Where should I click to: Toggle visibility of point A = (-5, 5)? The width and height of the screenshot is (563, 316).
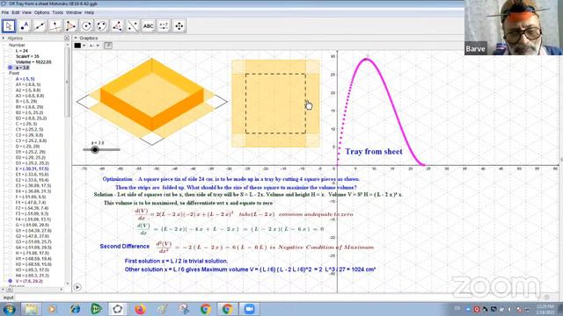click(x=10, y=79)
